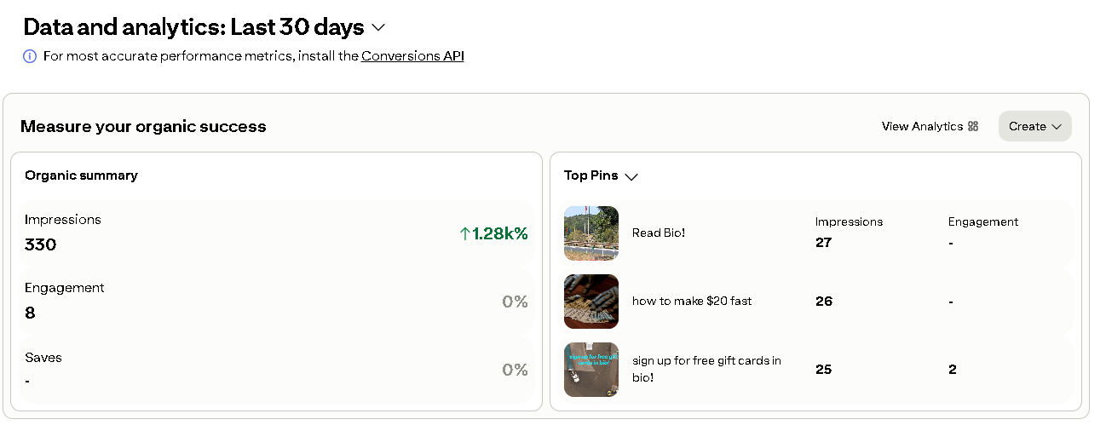The image size is (1106, 431).
Task: Select the Read Bio! pin title
Action: [659, 233]
